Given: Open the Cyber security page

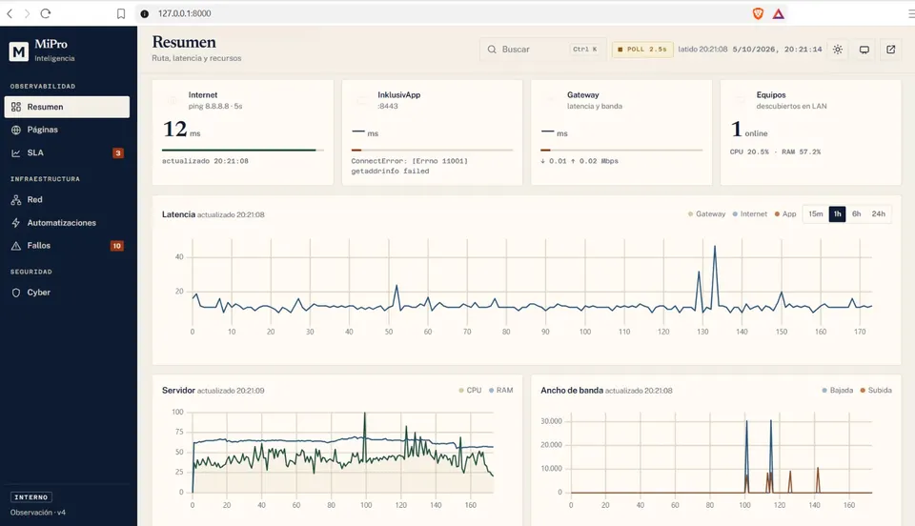Looking at the screenshot, I should 67,293.
